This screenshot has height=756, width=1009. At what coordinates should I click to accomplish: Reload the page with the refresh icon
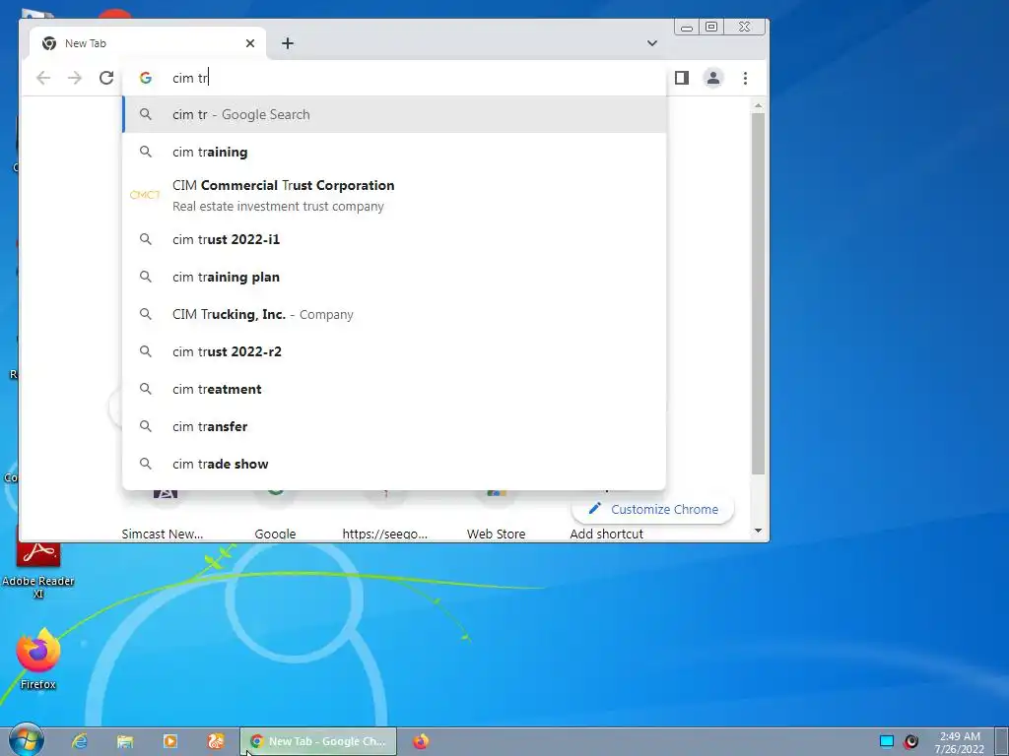click(x=106, y=78)
